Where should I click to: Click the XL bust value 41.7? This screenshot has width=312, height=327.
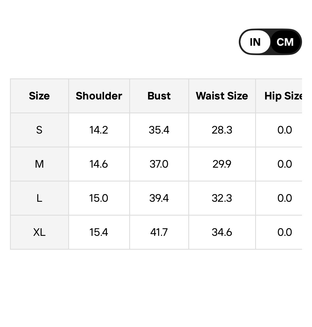pyautogui.click(x=159, y=232)
